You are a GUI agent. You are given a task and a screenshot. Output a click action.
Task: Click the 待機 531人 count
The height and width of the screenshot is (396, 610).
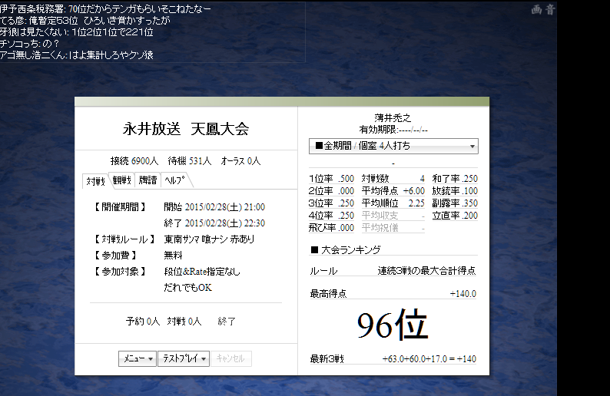click(190, 161)
